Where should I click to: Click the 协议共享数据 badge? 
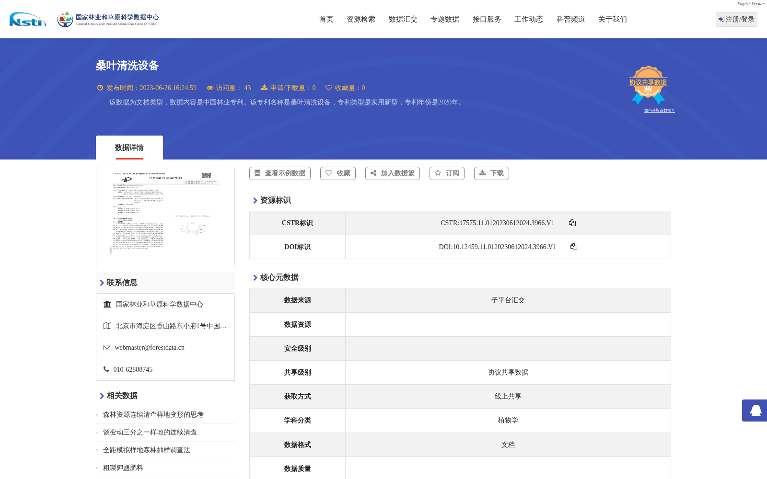pyautogui.click(x=648, y=85)
